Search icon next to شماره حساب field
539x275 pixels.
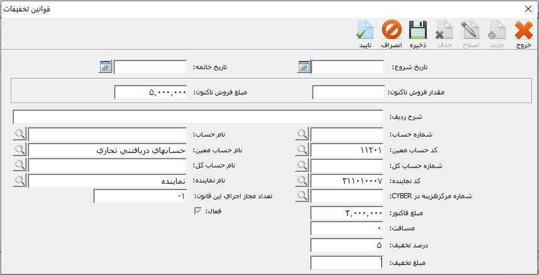(x=303, y=134)
